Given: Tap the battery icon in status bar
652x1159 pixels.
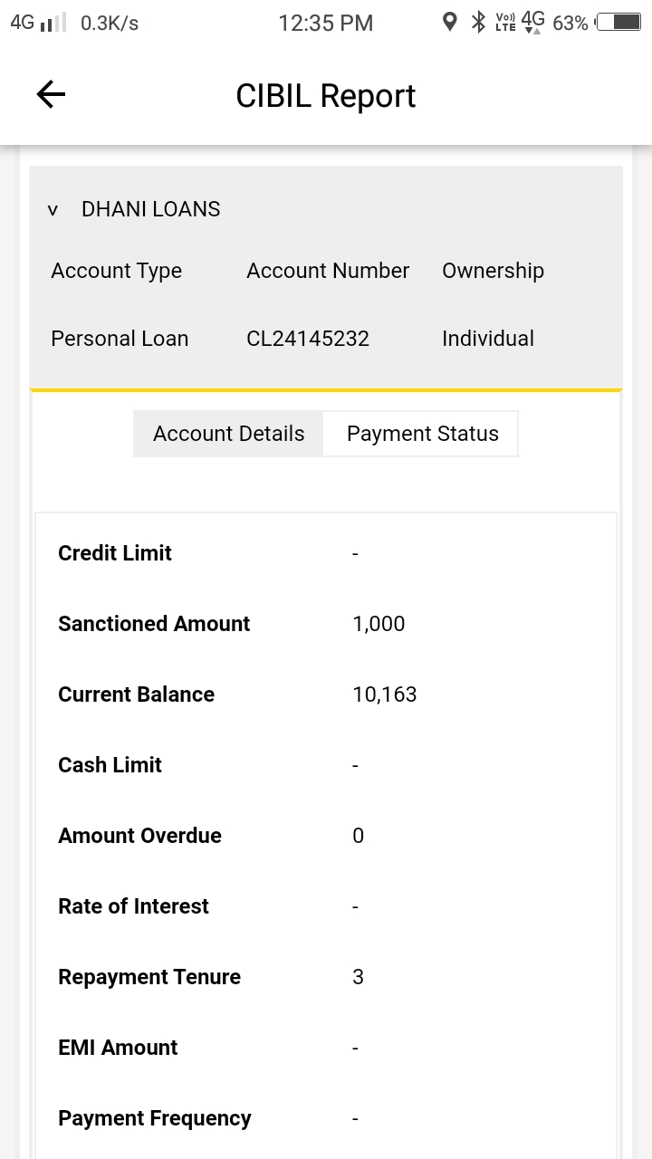Looking at the screenshot, I should click(x=619, y=23).
